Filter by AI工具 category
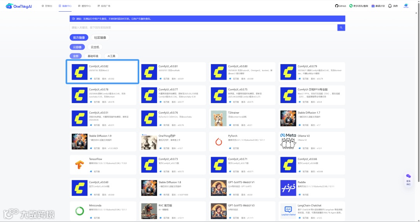 click(112, 56)
